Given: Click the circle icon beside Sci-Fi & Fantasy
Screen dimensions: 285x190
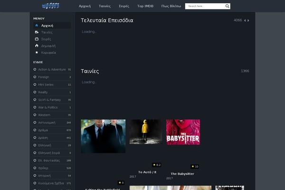Looking at the screenshot, I should click(x=35, y=100).
